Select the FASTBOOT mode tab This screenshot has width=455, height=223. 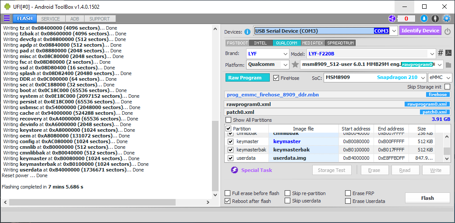click(x=237, y=43)
